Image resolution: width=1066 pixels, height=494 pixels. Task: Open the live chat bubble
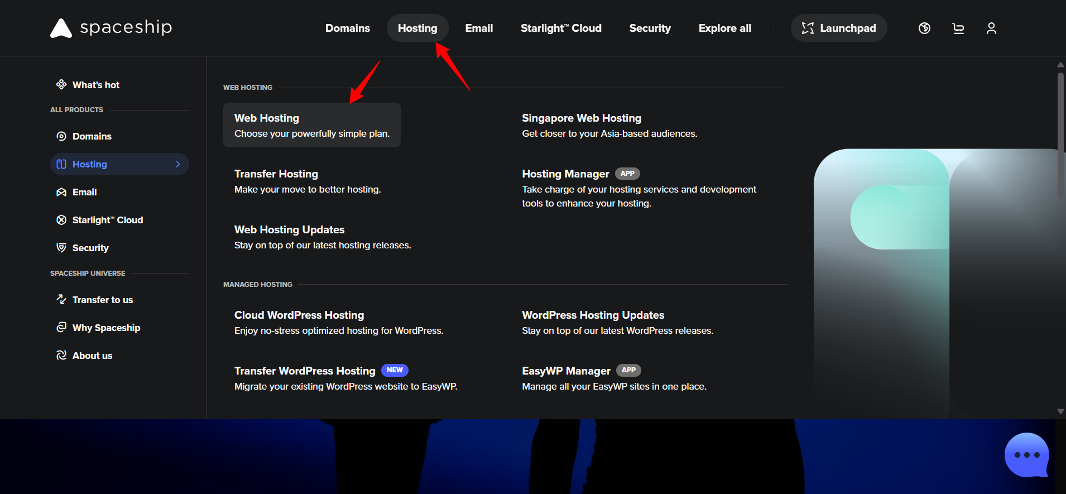click(1026, 455)
